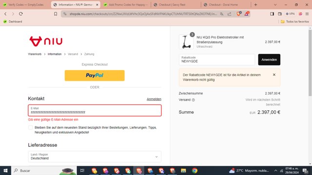312x175 pixels.
Task: Click the NIU logo
Action: (x=46, y=41)
